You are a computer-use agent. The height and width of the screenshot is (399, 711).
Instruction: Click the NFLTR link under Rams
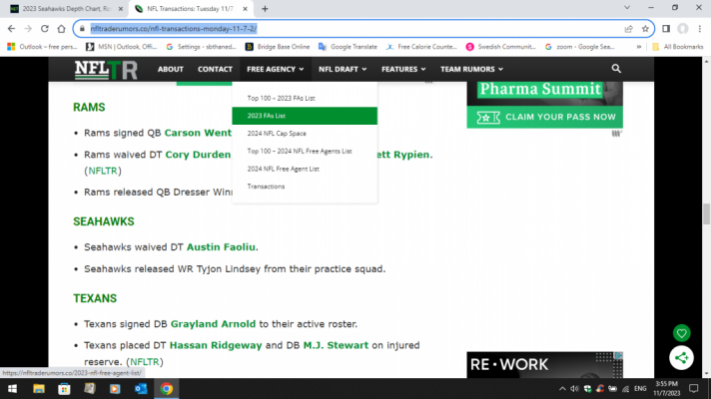tap(103, 171)
